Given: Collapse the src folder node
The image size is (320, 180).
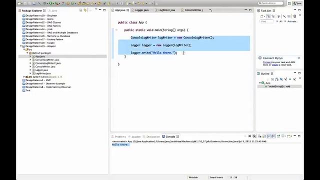Looking at the screenshot, I should 24,49.
